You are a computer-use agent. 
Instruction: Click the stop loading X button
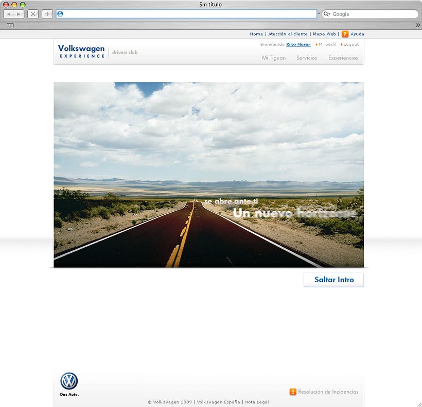click(33, 14)
